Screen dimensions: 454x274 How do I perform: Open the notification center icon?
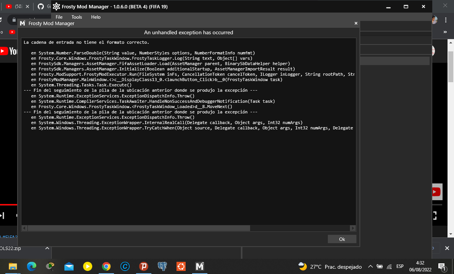coord(442,266)
